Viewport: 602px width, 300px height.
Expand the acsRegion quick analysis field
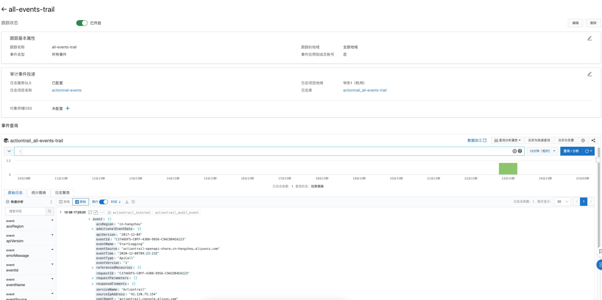click(x=52, y=220)
